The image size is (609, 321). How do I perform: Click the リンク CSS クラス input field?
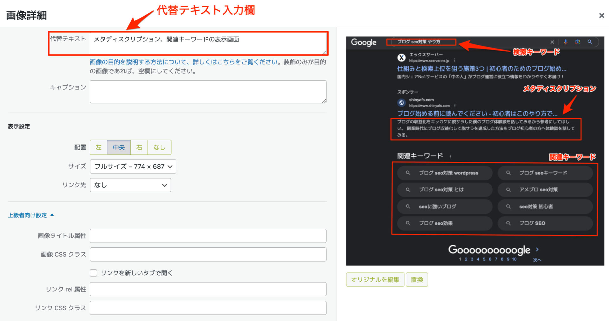[208, 308]
